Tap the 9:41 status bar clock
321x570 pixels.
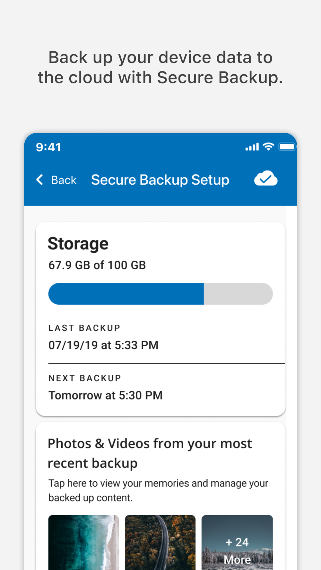(x=48, y=147)
